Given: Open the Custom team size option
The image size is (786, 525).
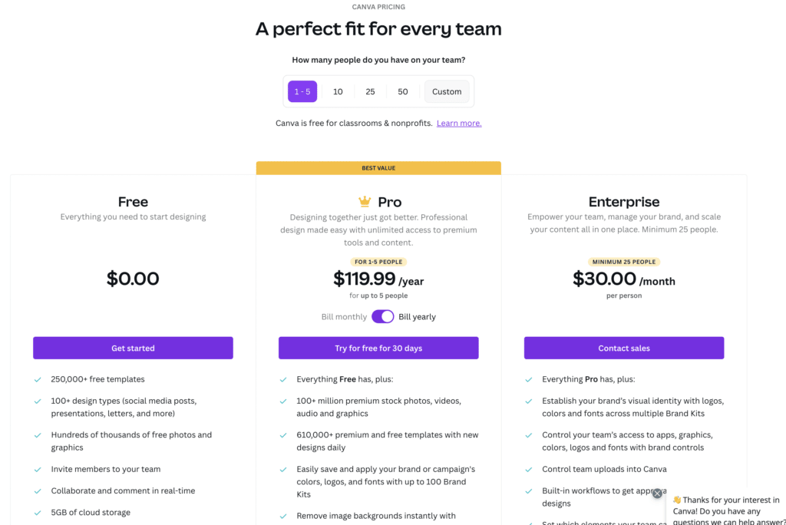Looking at the screenshot, I should tap(447, 91).
